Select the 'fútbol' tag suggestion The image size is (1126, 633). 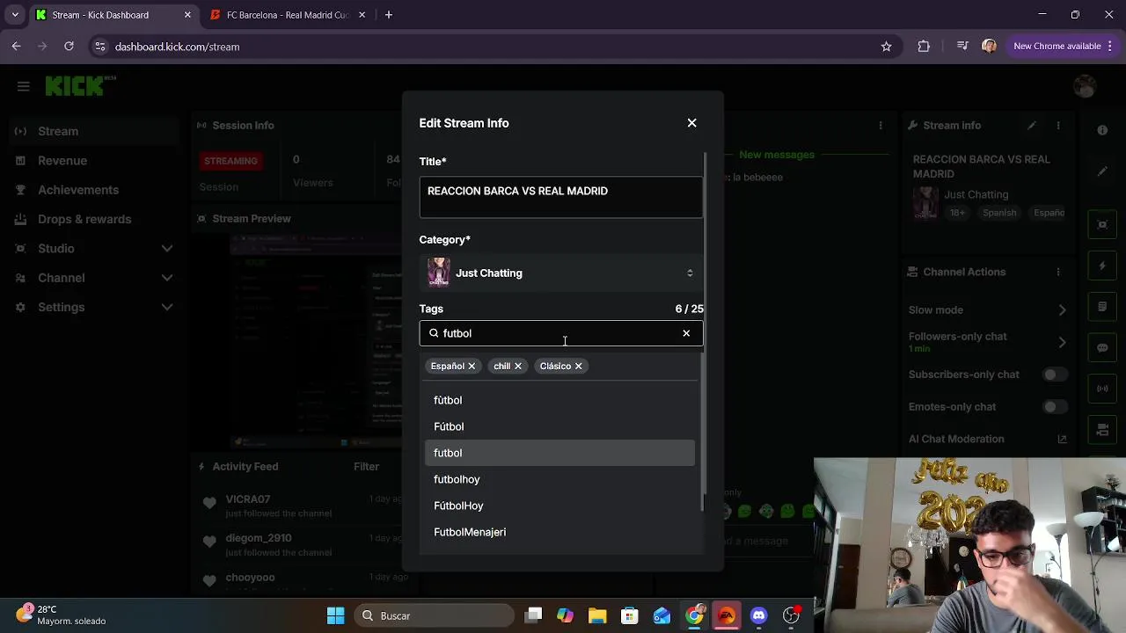tap(559, 400)
